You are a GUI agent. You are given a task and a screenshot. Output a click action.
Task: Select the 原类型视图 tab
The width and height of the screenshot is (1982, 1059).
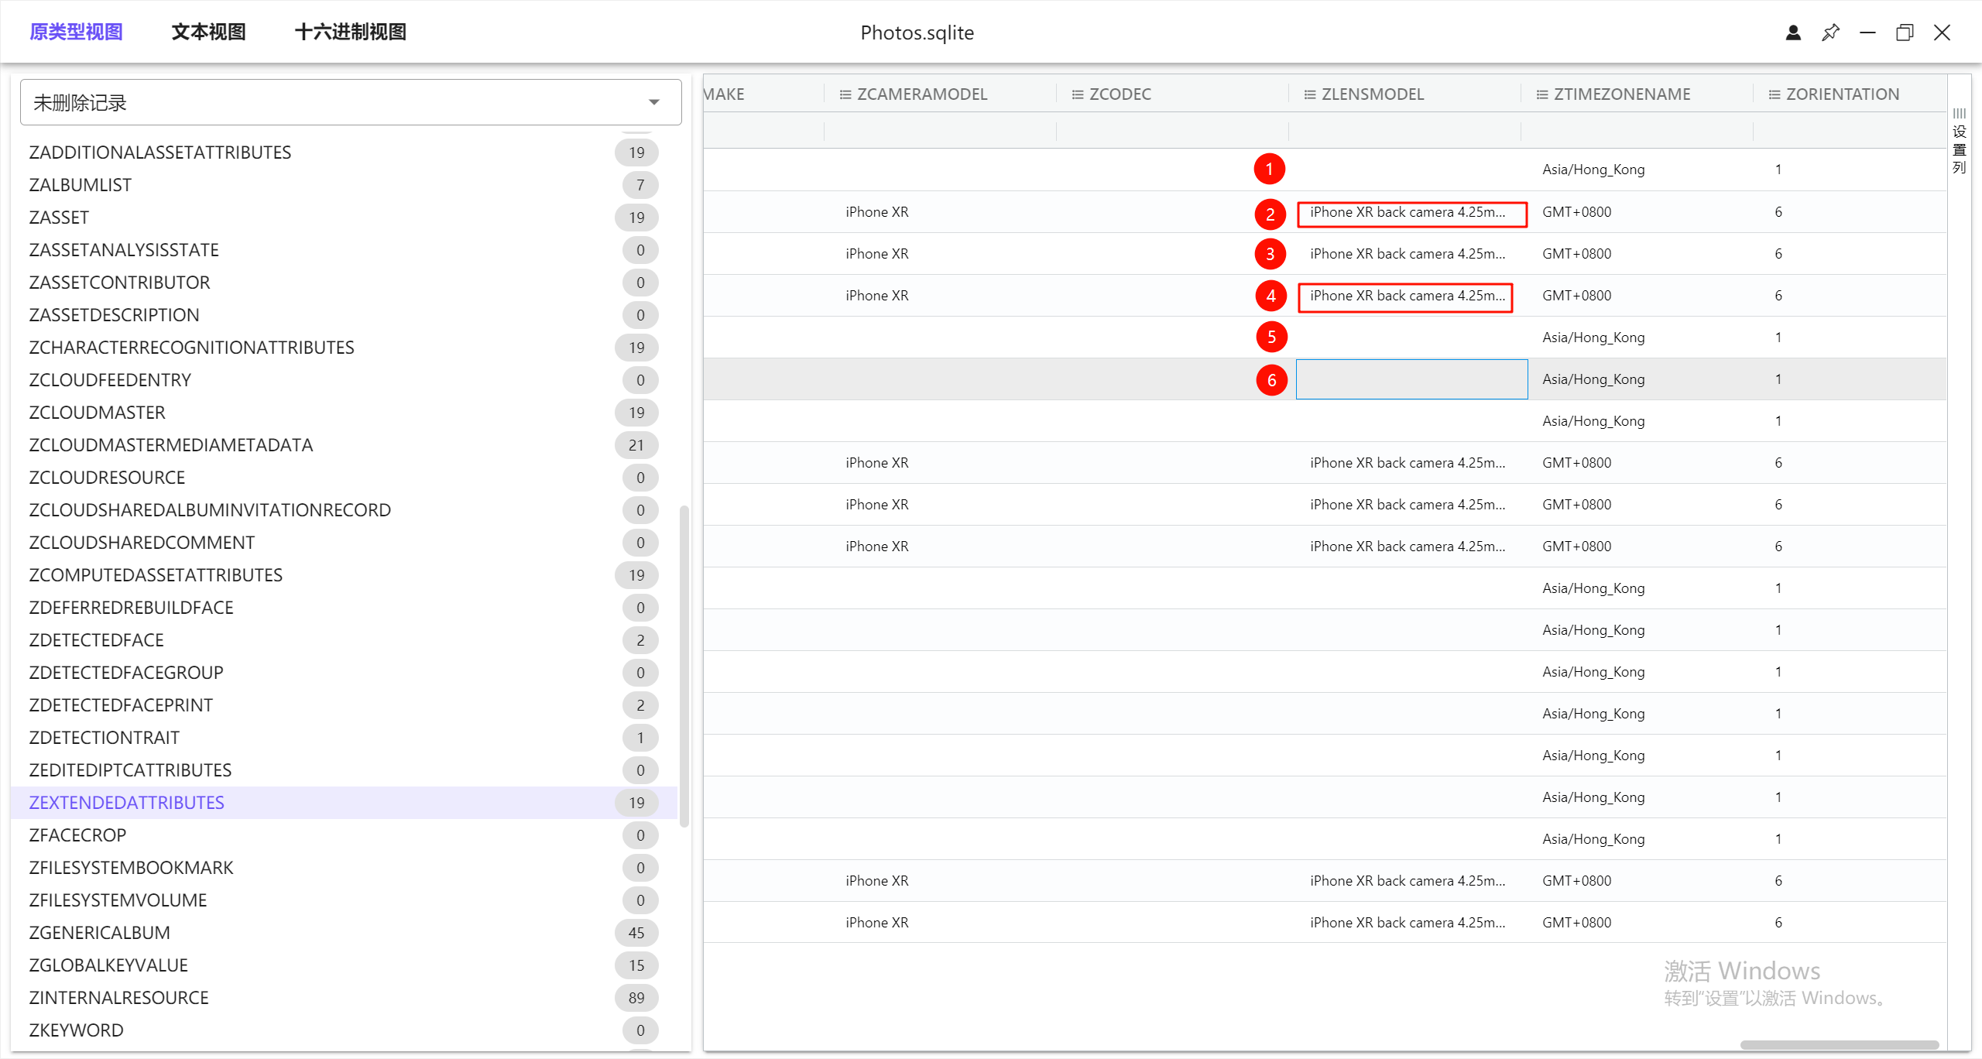(77, 33)
